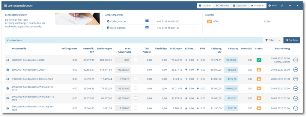
Task: Click the plus icon in EWB for 24600030 row
Action: point(198,108)
